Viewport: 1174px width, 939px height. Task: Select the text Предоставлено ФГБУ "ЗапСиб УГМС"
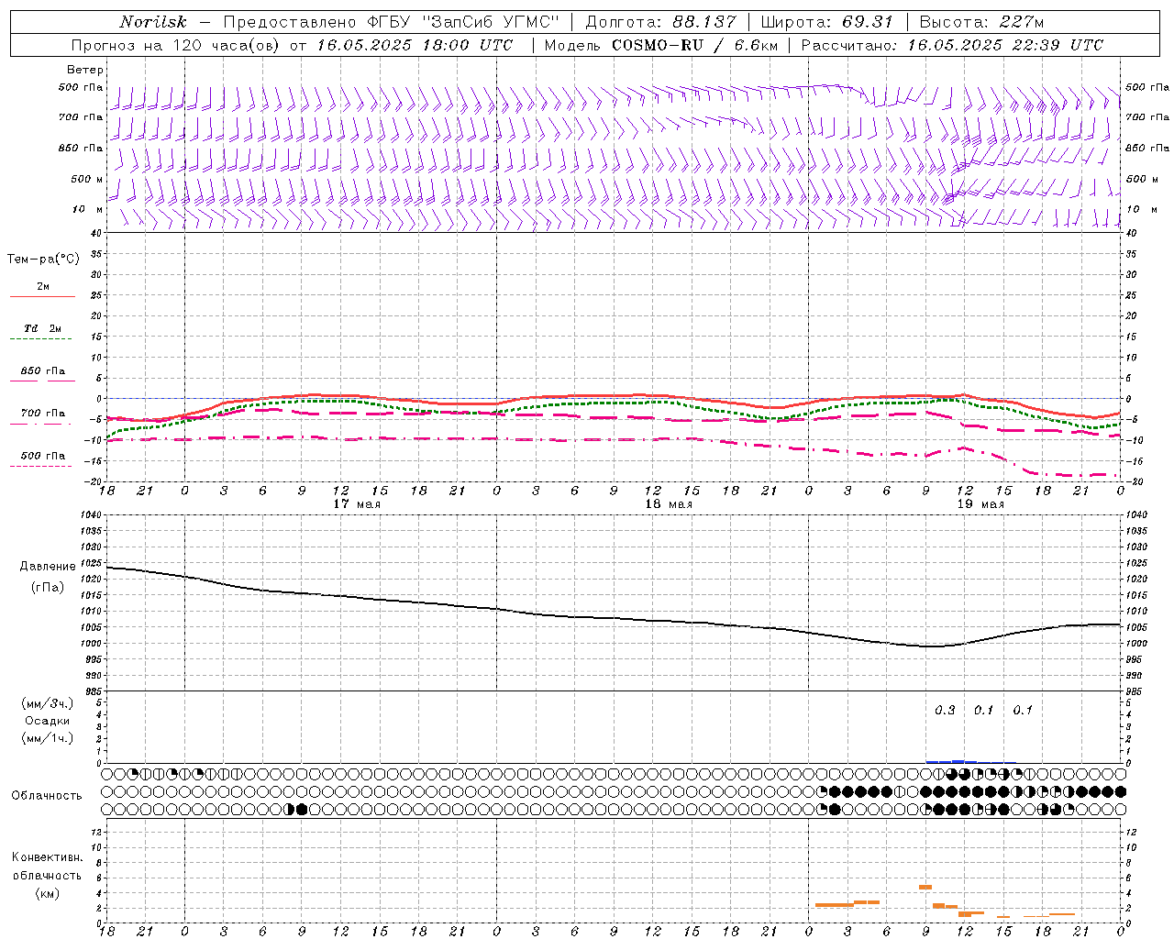[x=392, y=22]
